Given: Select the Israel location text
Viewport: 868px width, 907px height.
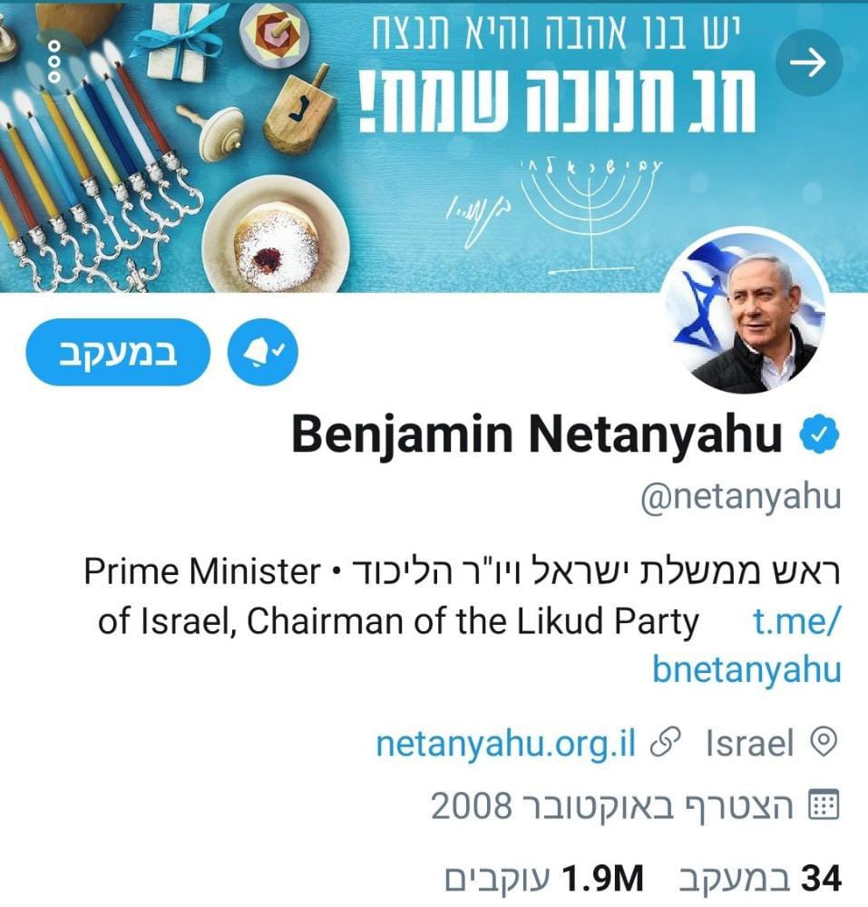Looking at the screenshot, I should coord(749,744).
